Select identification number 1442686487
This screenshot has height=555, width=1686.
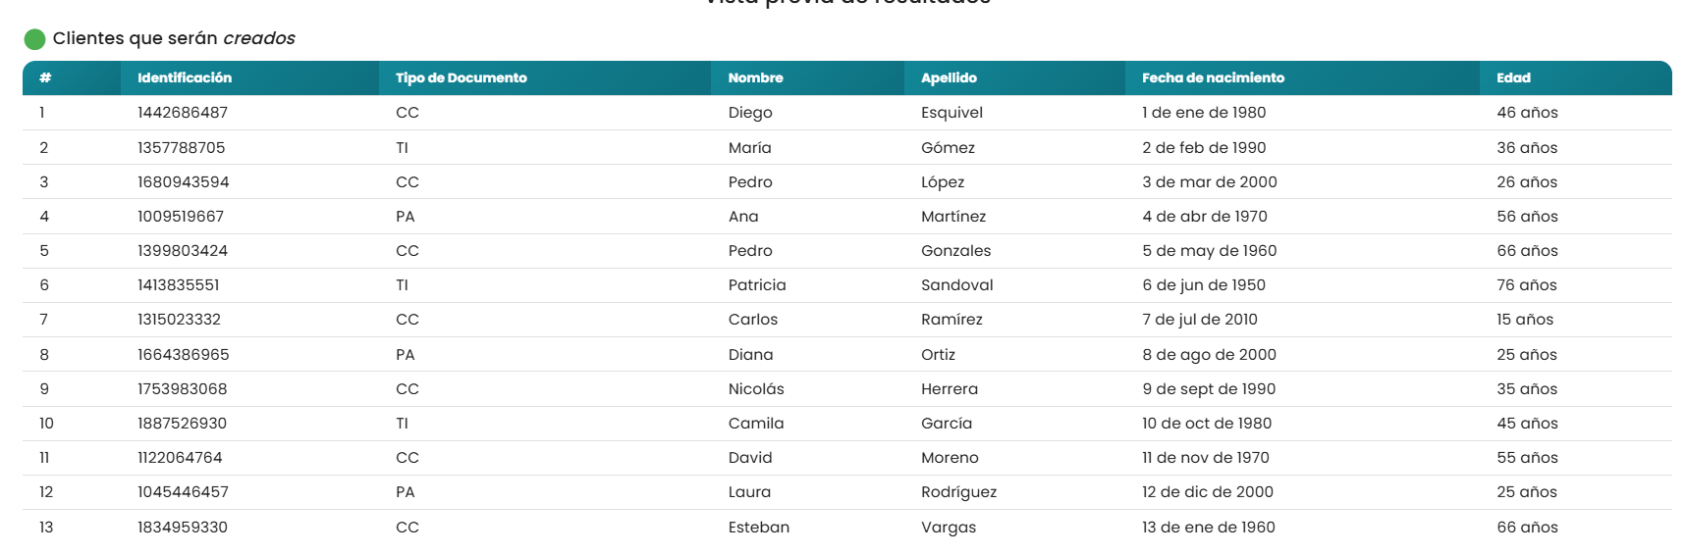pos(183,113)
